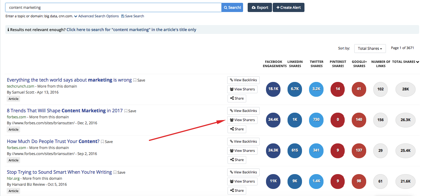Share the How Much Do People Trust article

(x=237, y=160)
